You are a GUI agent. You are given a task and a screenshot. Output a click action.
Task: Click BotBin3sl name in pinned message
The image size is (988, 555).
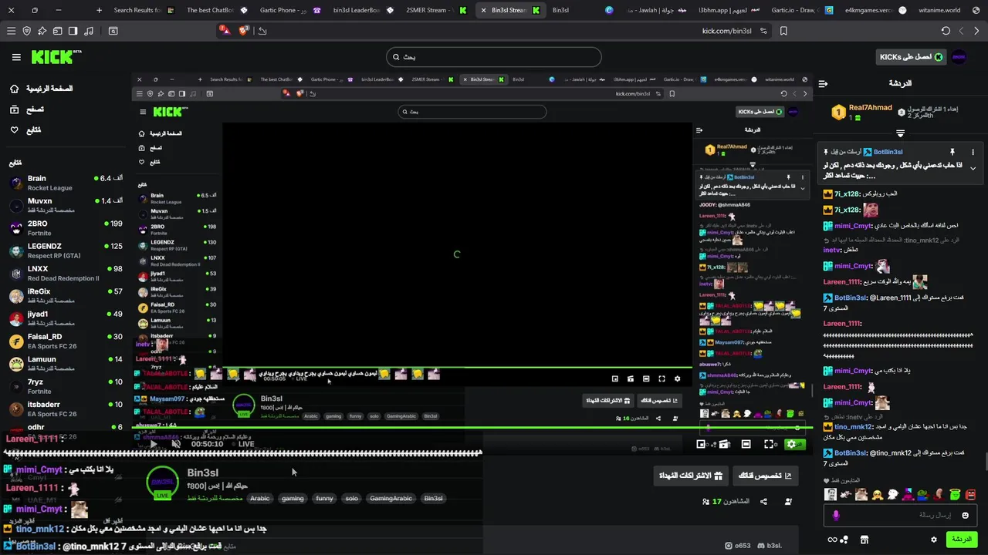click(888, 152)
